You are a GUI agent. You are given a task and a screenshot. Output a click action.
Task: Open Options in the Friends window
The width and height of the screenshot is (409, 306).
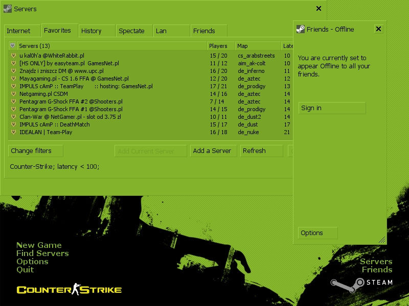click(317, 233)
